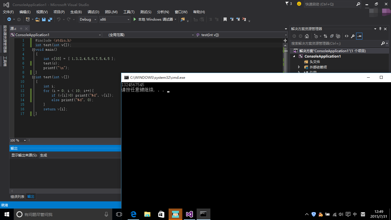Open Properties with the wrench icon

353,36
